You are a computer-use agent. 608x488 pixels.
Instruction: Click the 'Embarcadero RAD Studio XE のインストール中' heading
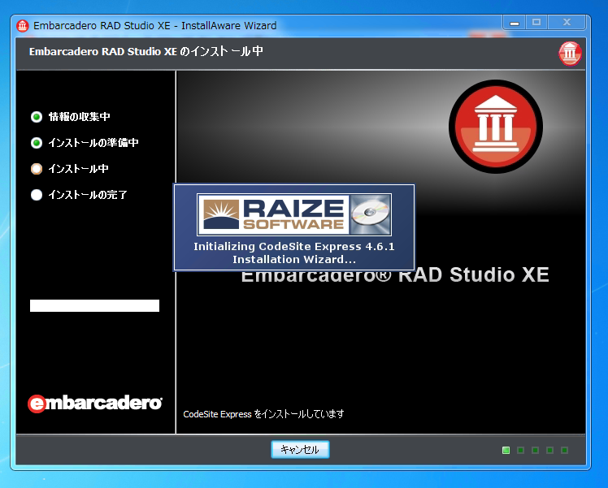[146, 51]
